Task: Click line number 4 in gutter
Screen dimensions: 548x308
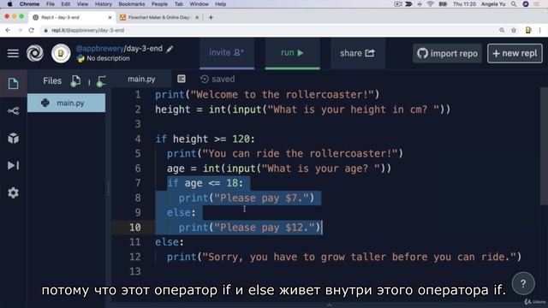Action: point(138,139)
